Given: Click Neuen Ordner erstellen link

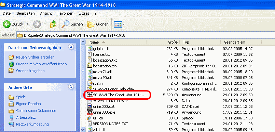Looking at the screenshot, I should (35, 57).
